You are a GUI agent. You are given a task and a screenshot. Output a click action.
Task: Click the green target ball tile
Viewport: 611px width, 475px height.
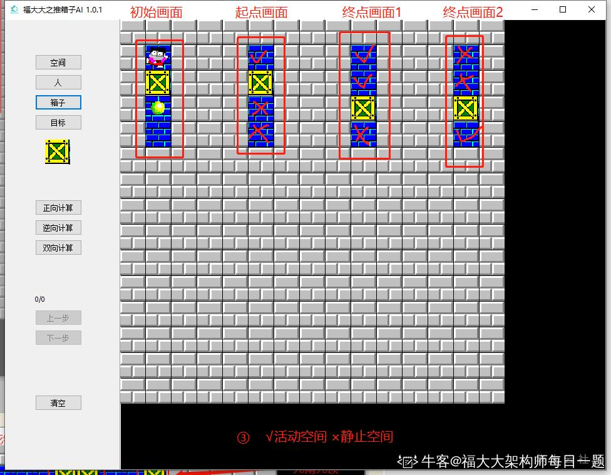click(158, 108)
